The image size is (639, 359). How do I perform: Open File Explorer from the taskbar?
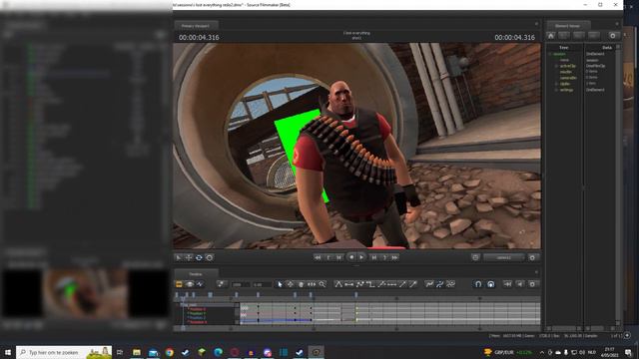click(x=137, y=352)
